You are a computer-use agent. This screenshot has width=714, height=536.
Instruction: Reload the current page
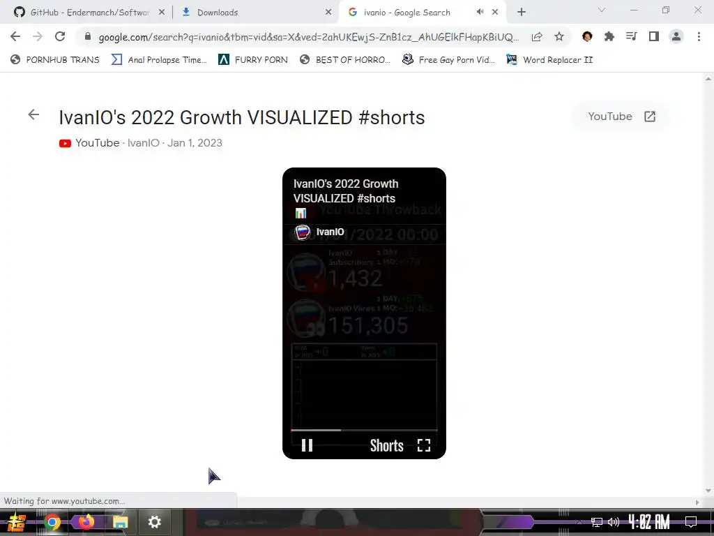[60, 36]
